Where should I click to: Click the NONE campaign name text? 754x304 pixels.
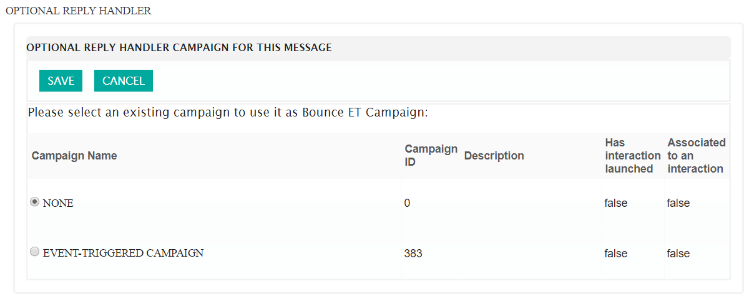[58, 203]
